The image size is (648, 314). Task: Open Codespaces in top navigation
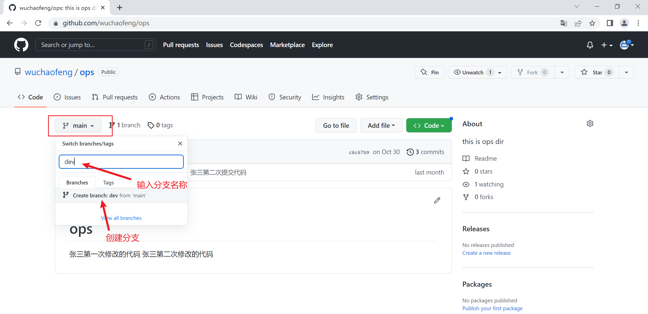(x=246, y=45)
